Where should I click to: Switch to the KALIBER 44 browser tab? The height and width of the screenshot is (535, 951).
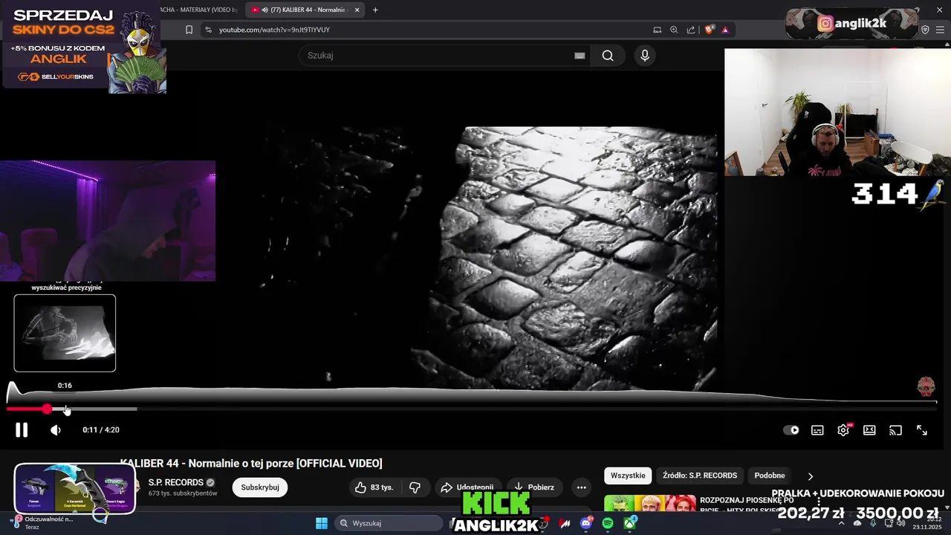[305, 10]
